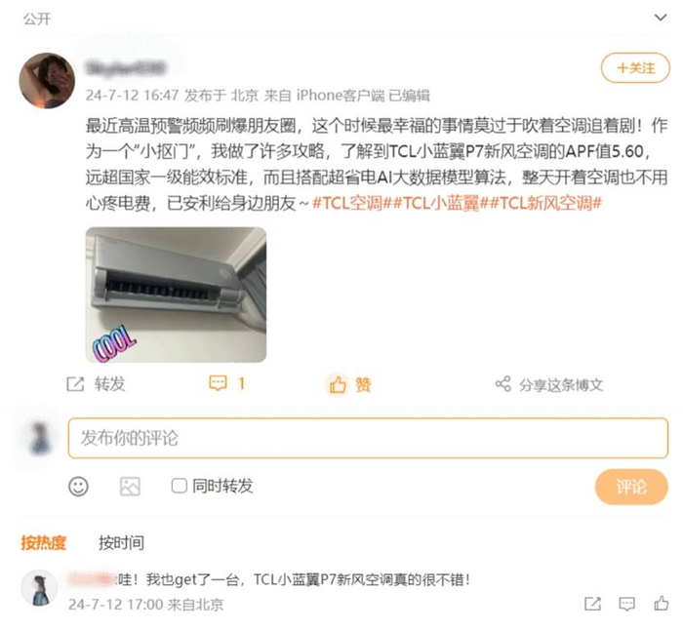
Task: Click the share icon beside 分享这条博文
Action: tap(503, 384)
